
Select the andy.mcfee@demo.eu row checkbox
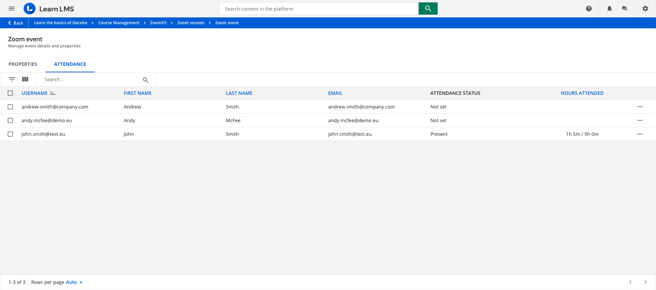click(x=10, y=120)
